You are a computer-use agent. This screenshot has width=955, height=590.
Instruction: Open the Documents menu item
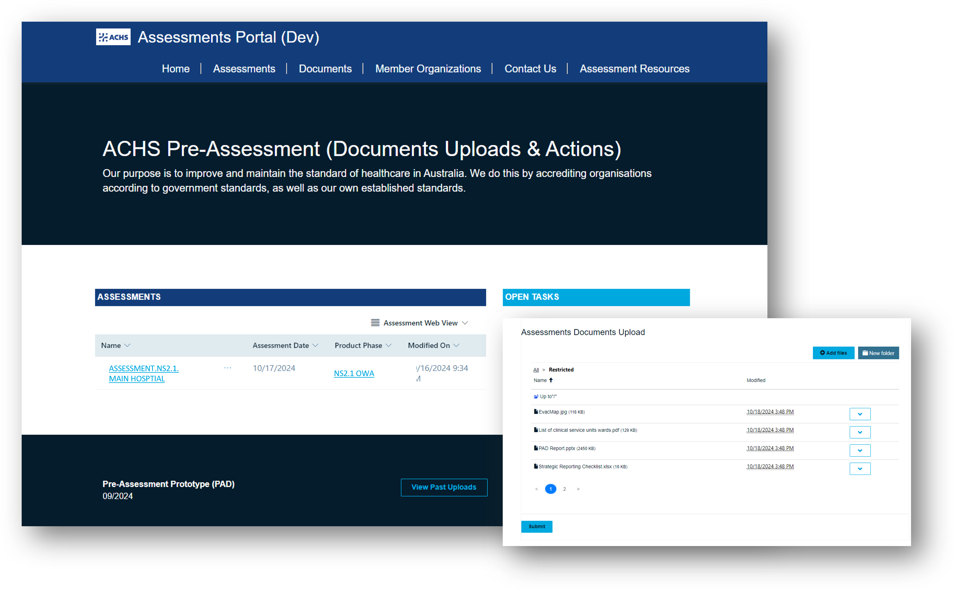point(325,69)
